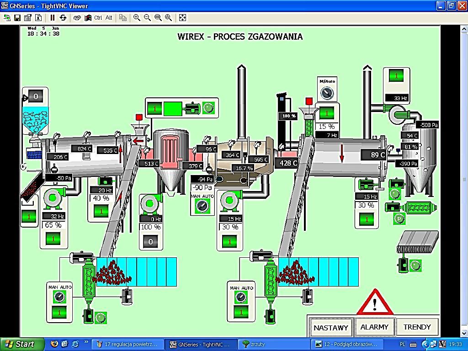The height and width of the screenshot is (351, 468).
Task: Click the green motor icon beside the green square
Action: (x=192, y=108)
